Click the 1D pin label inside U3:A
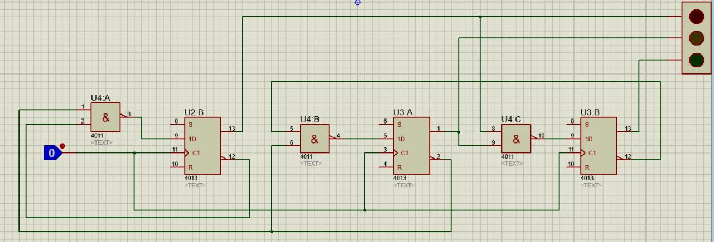This screenshot has width=714, height=242. coord(401,139)
